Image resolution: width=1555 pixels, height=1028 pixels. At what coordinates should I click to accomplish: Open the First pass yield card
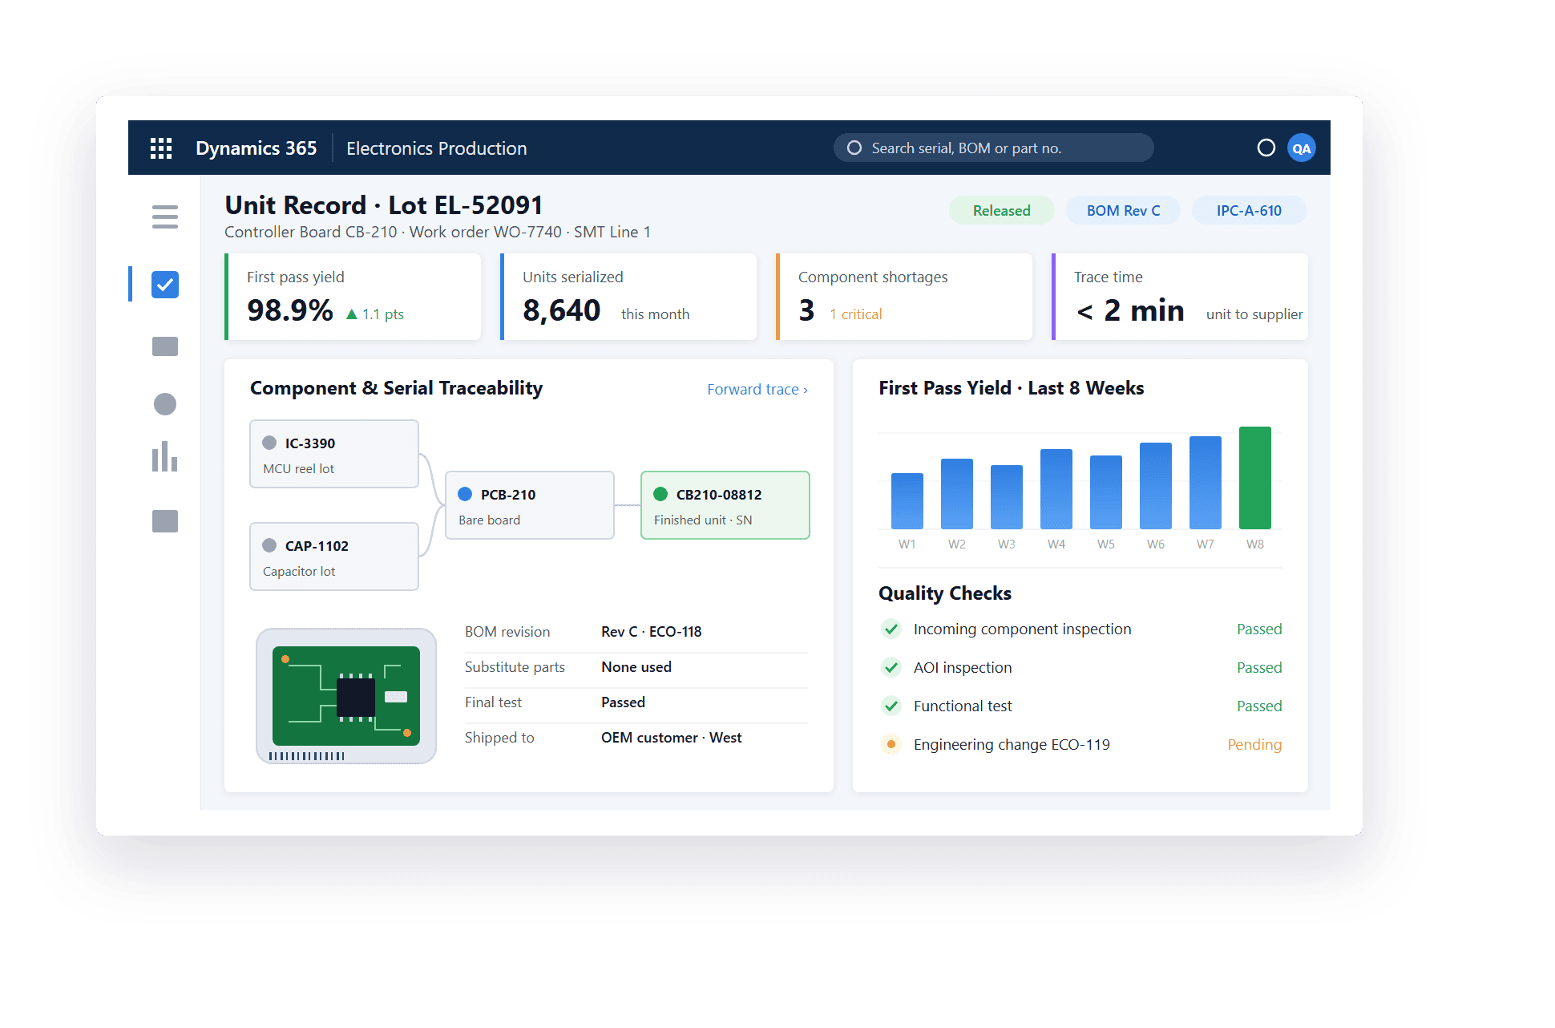pos(353,297)
